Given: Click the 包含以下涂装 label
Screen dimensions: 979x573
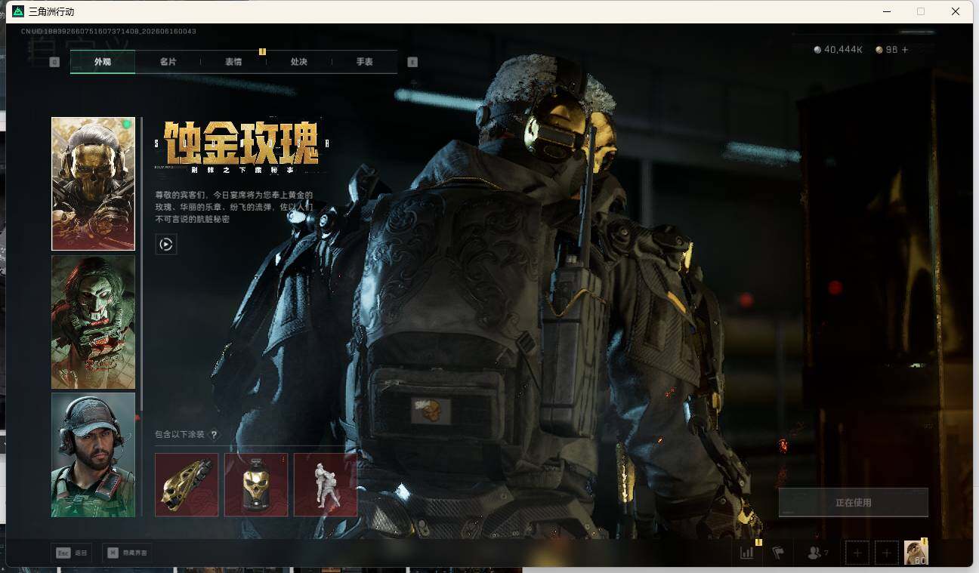Looking at the screenshot, I should 180,434.
